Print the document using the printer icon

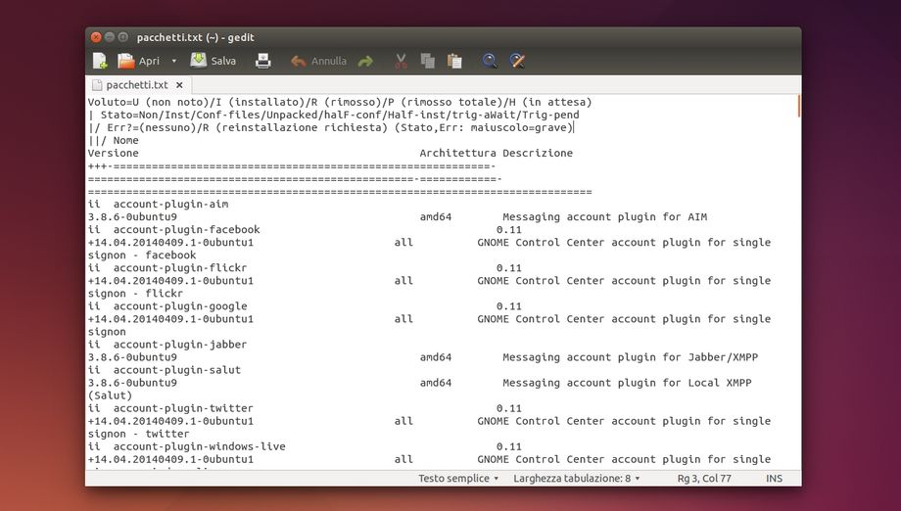[x=262, y=61]
